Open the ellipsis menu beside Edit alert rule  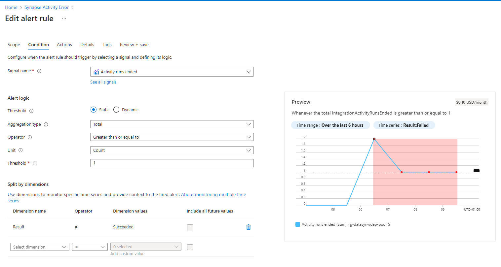pyautogui.click(x=64, y=18)
